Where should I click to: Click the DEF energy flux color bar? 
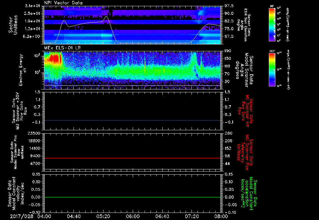(x=272, y=69)
